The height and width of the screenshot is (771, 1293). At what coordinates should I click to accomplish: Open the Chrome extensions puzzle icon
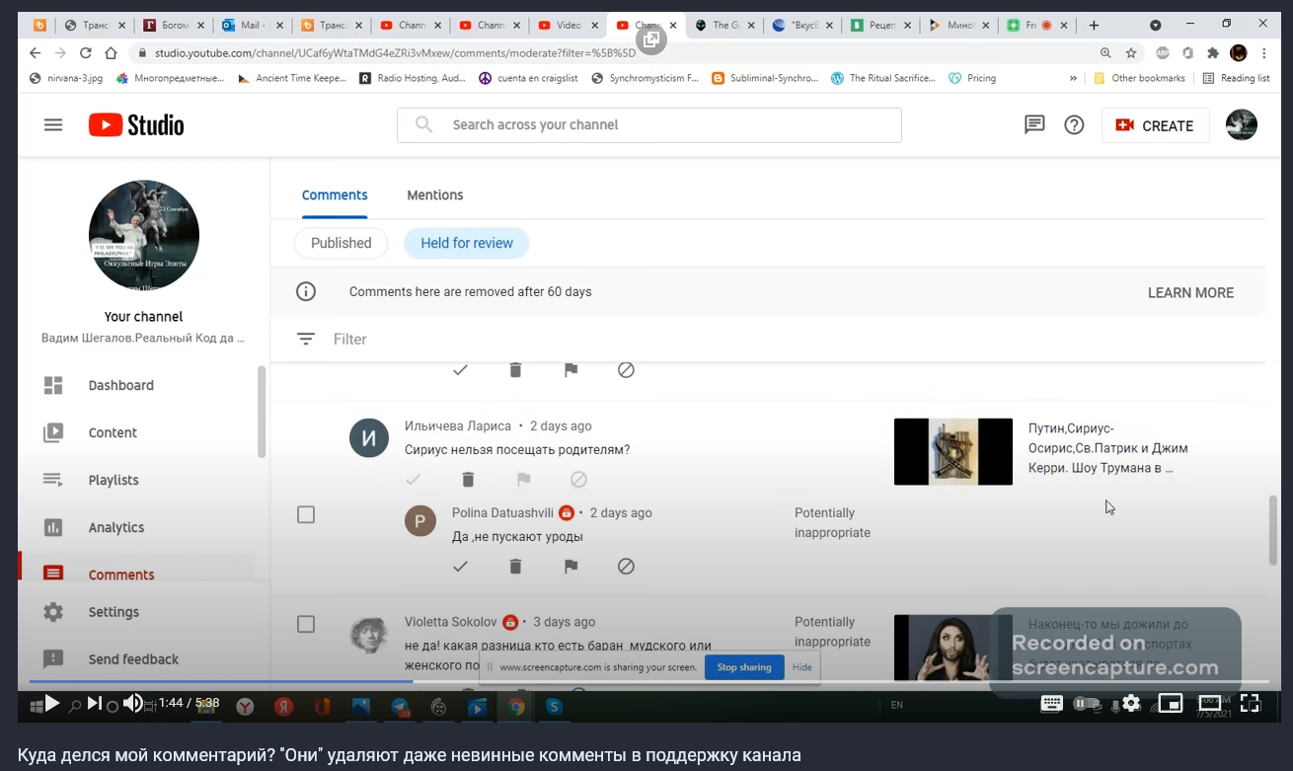click(1213, 53)
